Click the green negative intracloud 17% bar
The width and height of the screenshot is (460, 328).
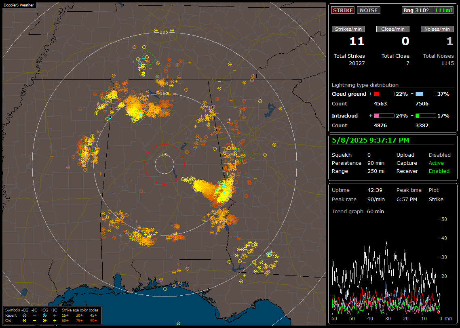426,116
